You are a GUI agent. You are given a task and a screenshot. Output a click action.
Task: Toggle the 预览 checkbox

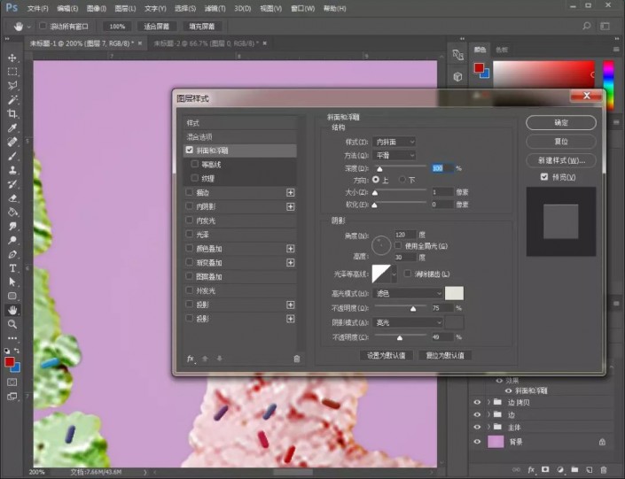pos(544,177)
